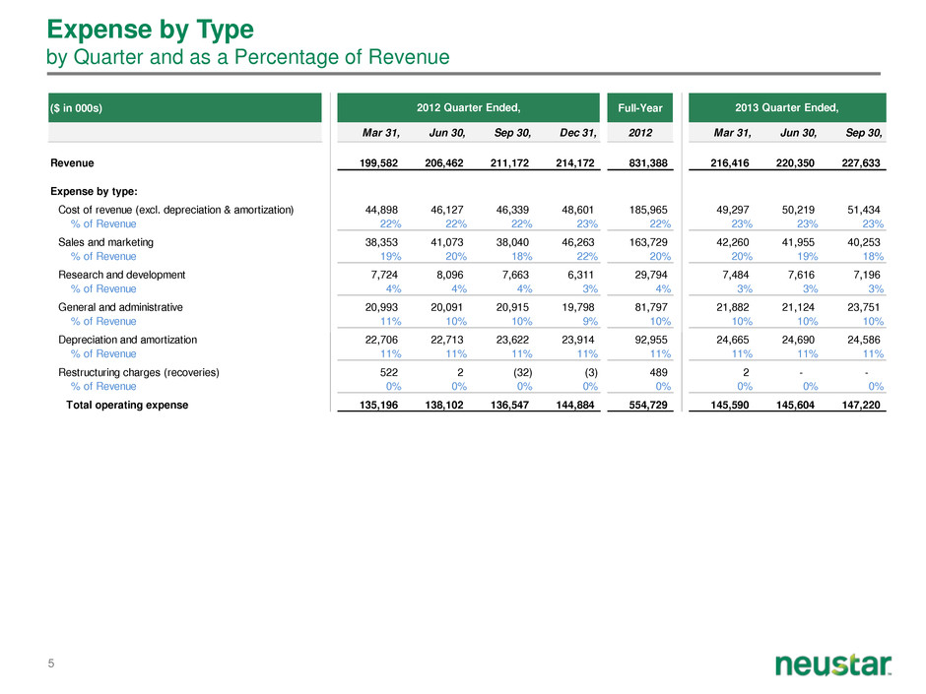Click the sales and marketing value 40,253
Viewport: 926px width, 694px height.
click(x=864, y=242)
